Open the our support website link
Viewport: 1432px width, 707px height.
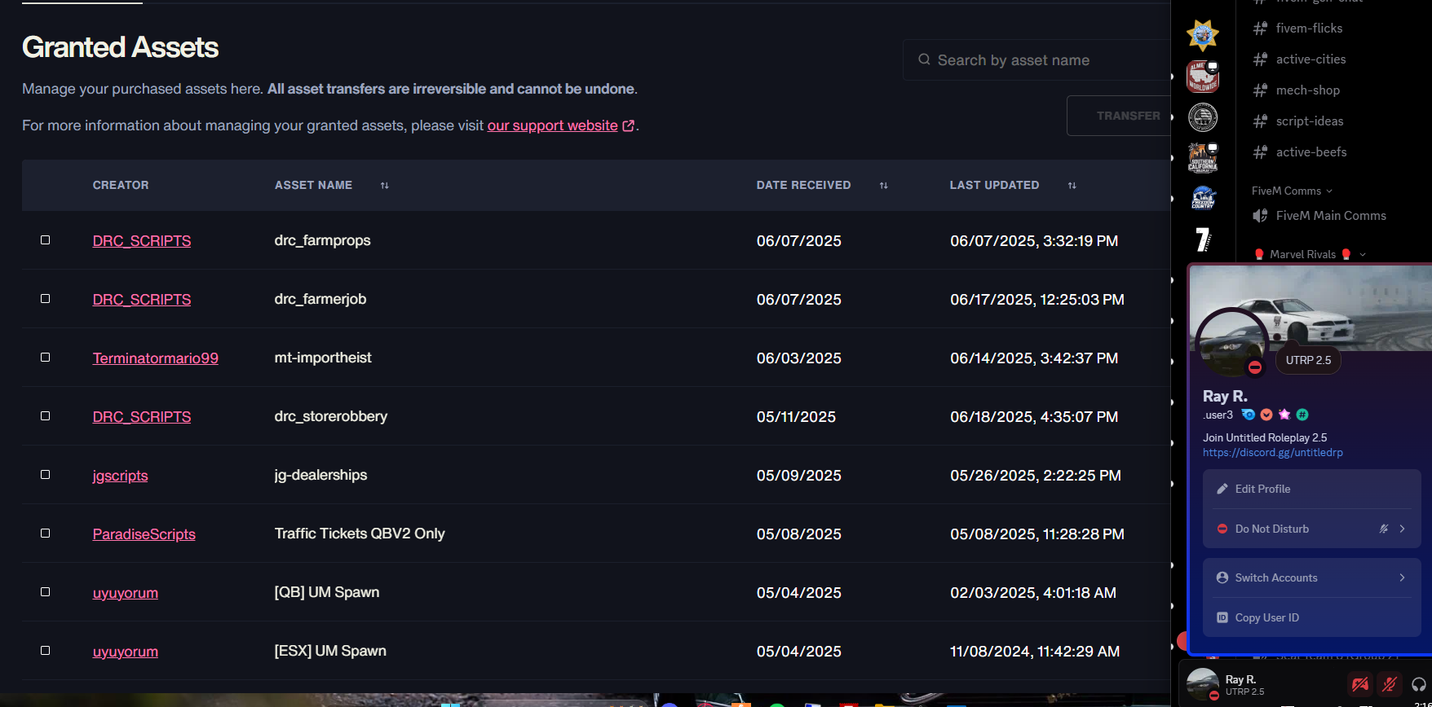tap(552, 125)
